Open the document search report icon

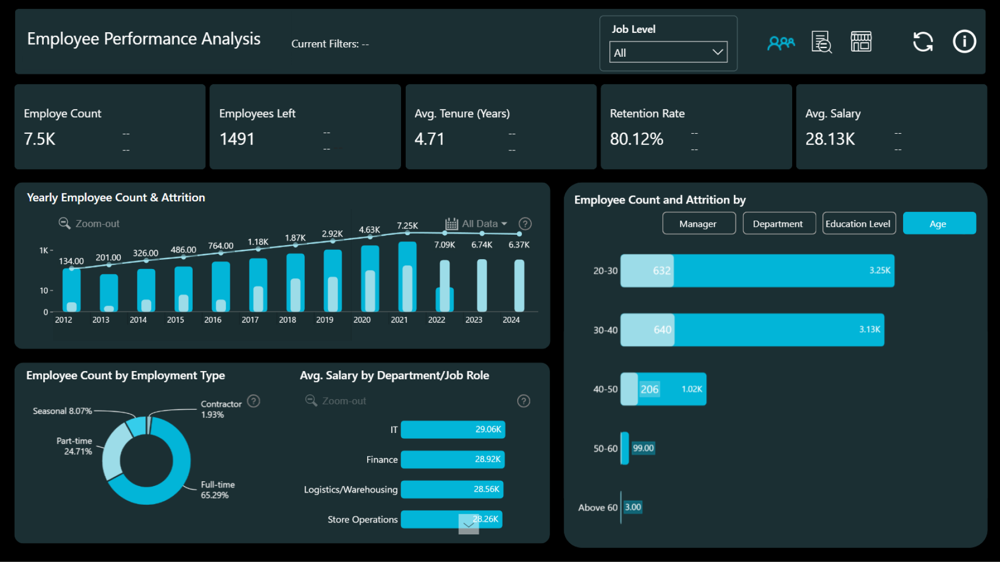tap(821, 42)
